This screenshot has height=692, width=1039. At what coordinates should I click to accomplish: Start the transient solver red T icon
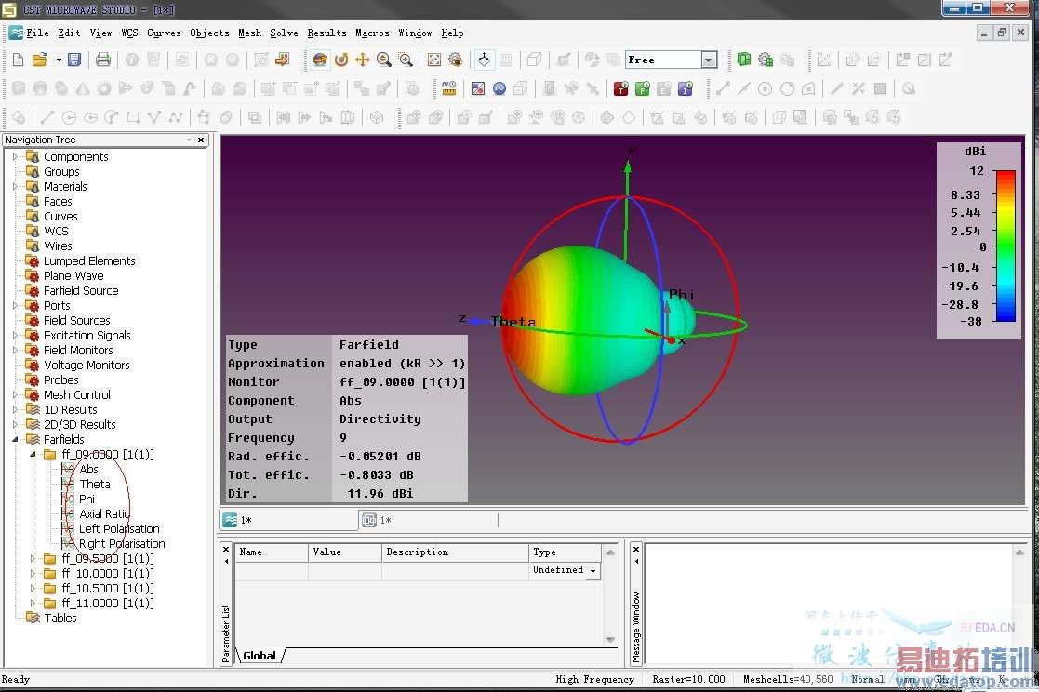620,89
